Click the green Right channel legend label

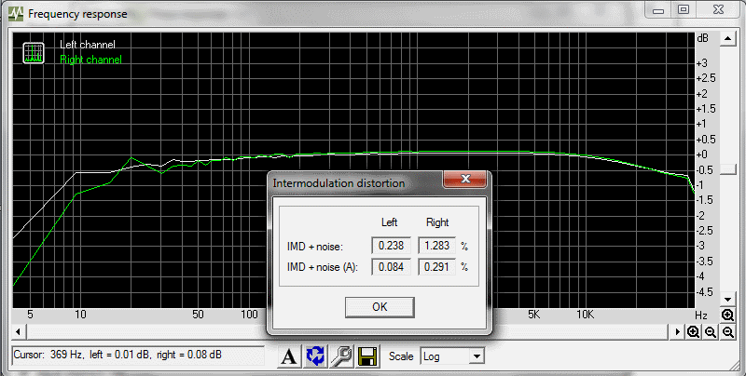(x=90, y=60)
